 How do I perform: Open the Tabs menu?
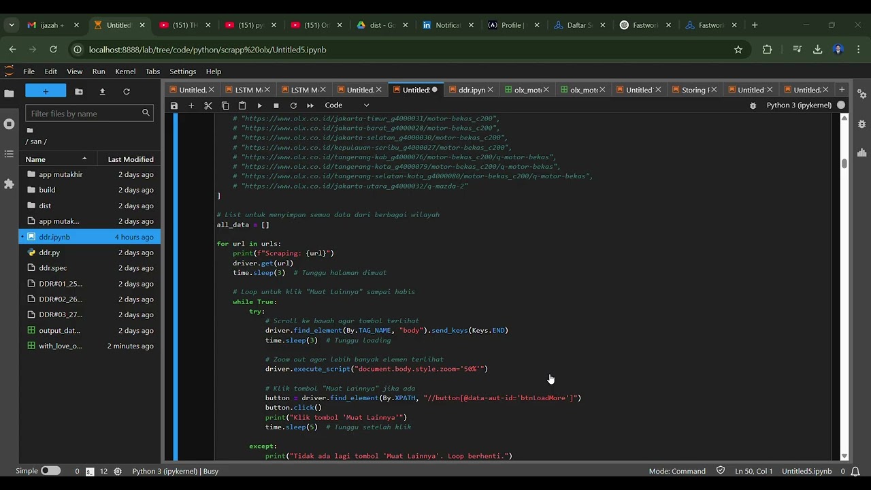(x=153, y=71)
